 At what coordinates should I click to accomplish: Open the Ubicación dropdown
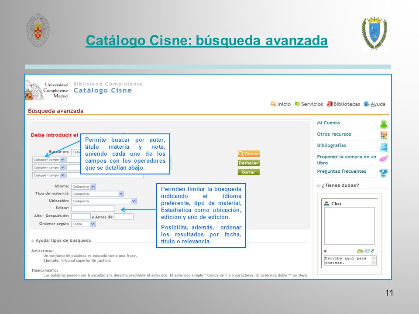click(104, 201)
